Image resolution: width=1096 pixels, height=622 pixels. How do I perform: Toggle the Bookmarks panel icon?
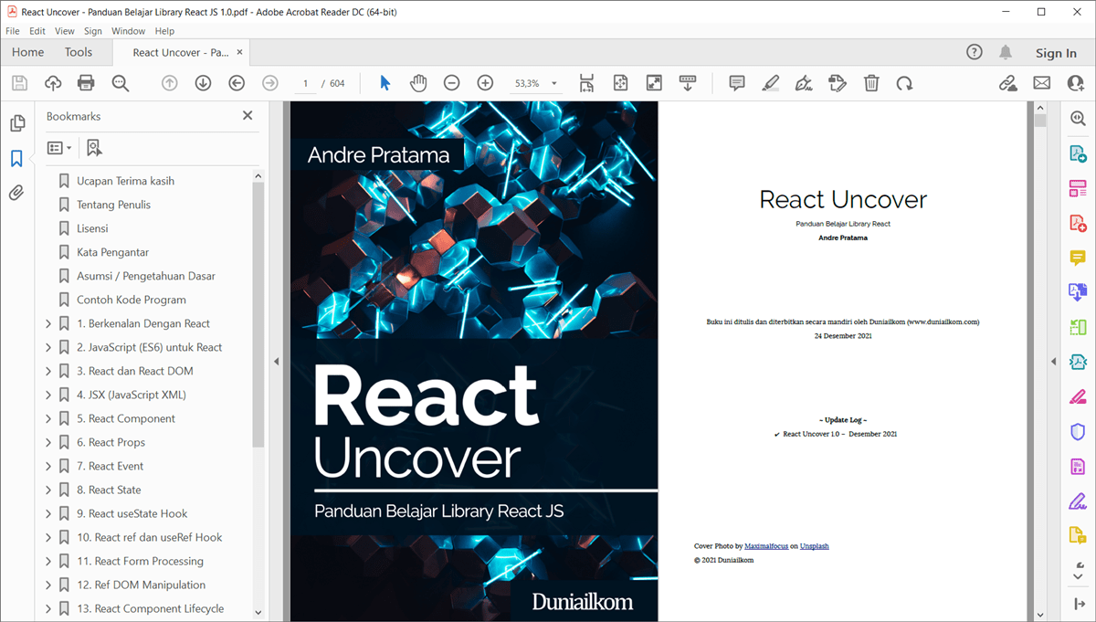(16, 158)
